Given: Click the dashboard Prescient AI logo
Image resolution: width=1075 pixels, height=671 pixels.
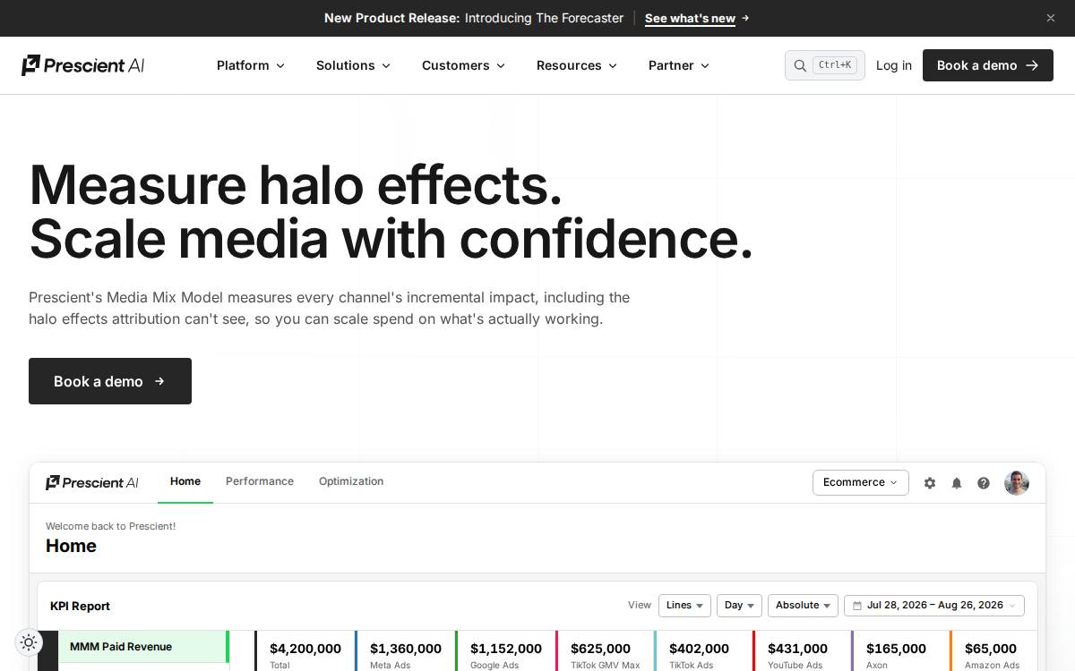Looking at the screenshot, I should (x=92, y=482).
